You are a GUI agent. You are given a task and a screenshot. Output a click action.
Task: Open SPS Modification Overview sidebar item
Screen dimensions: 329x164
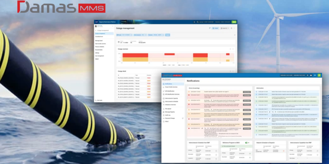click(173, 94)
